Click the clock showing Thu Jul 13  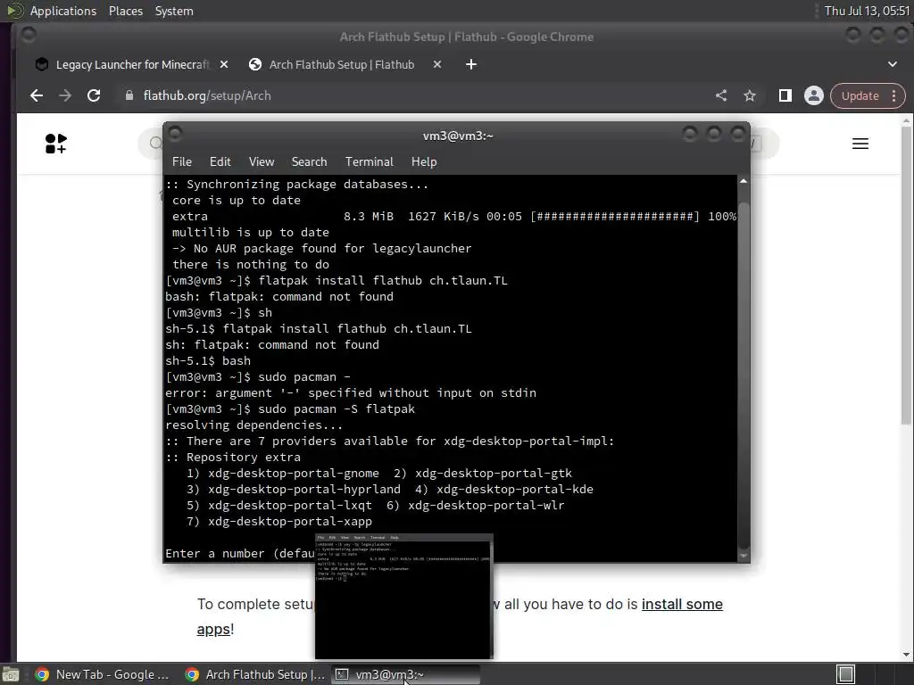[x=867, y=11]
